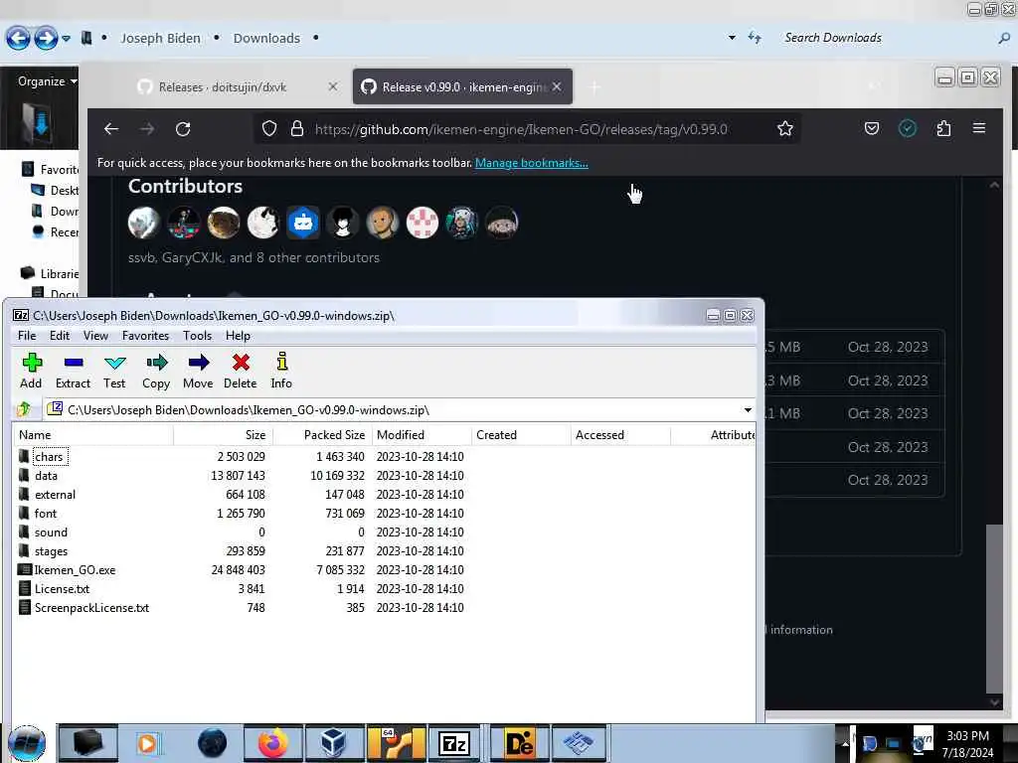
Task: Click the Move toolbar icon in 7-Zip
Action: [198, 371]
